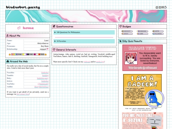The image size is (172, 129).
Task: Click the star icon right of pride badges
Action: pyautogui.click(x=46, y=54)
